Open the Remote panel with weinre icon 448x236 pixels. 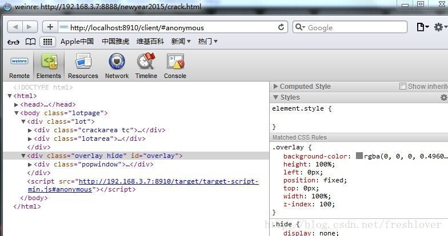pyautogui.click(x=19, y=66)
